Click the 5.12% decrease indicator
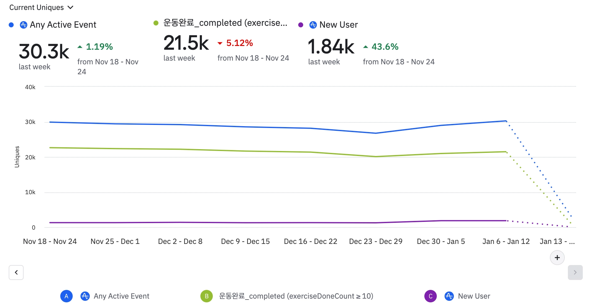Viewport: 589px width, 307px height. point(235,43)
